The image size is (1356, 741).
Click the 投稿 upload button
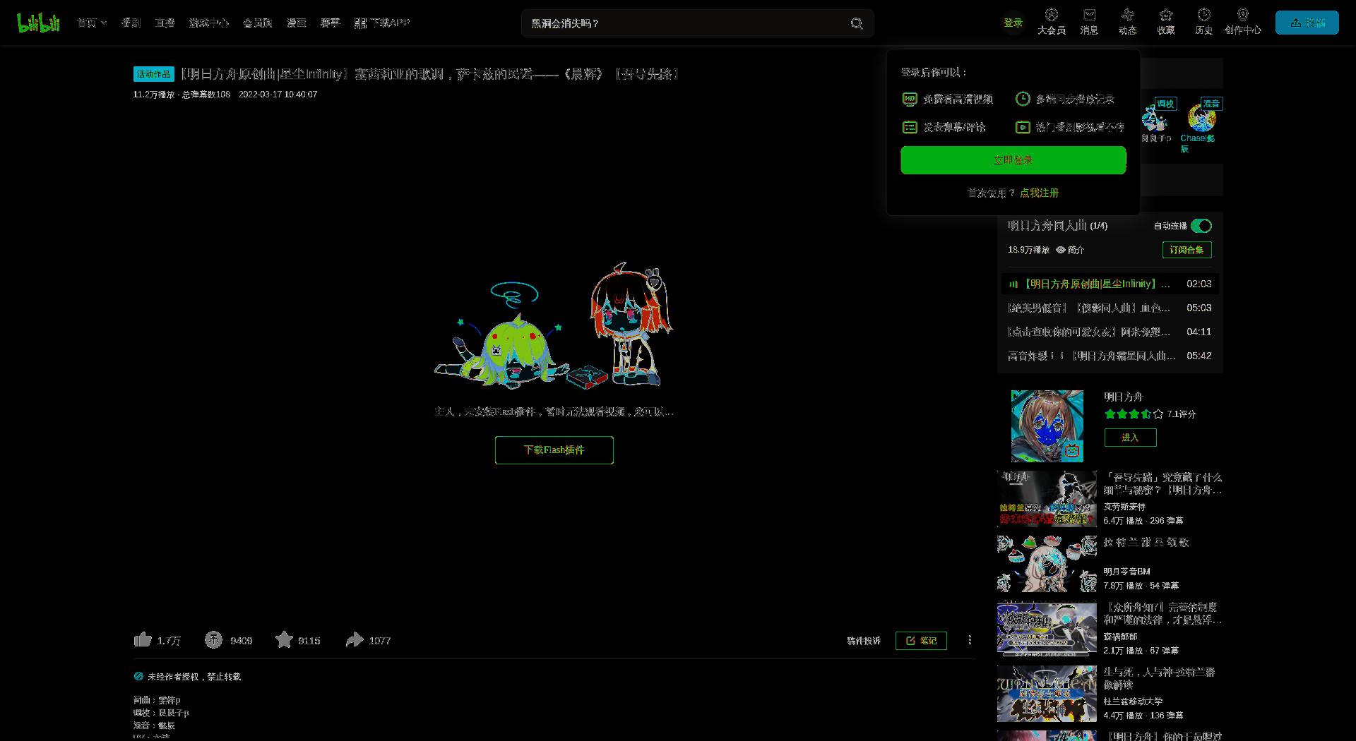point(1307,23)
